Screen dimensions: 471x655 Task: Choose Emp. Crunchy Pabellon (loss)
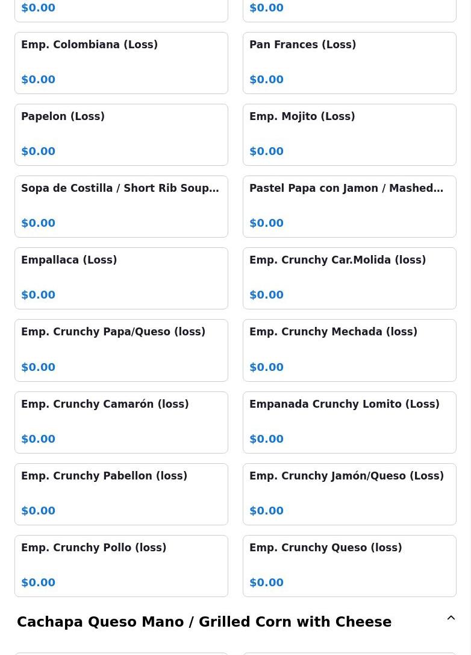[x=122, y=494]
